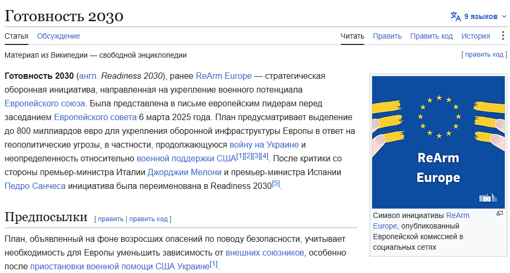The image size is (510, 273).
Task: Open the Джорджии Мелони link
Action: tap(184, 172)
